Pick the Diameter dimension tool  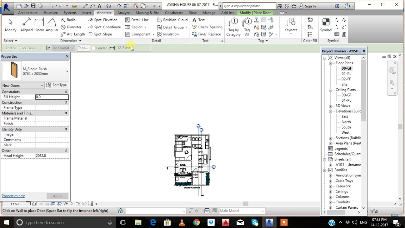(71, 27)
